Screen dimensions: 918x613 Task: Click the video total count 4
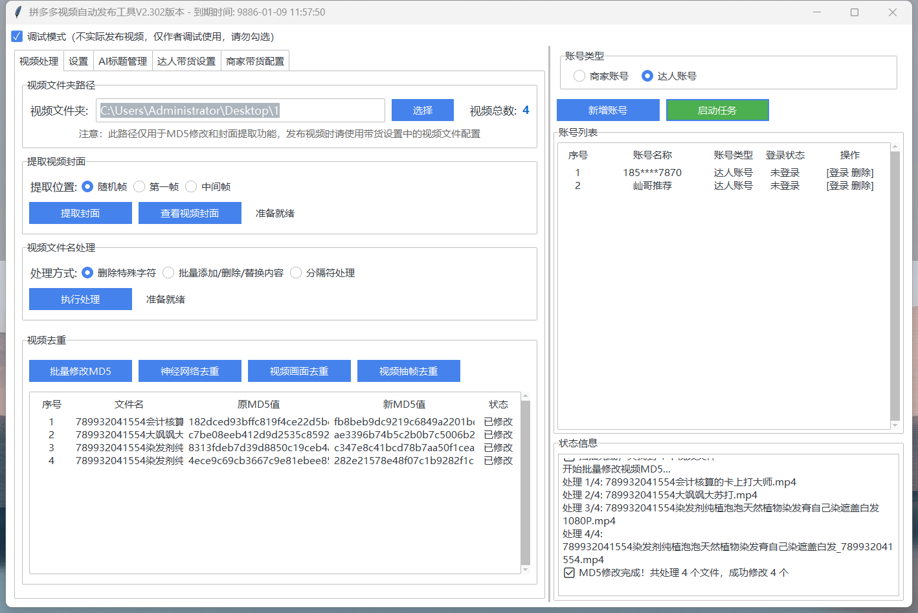click(x=526, y=110)
